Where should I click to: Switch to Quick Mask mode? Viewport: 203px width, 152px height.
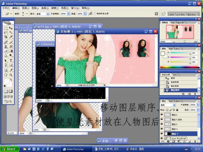[x=11, y=91]
